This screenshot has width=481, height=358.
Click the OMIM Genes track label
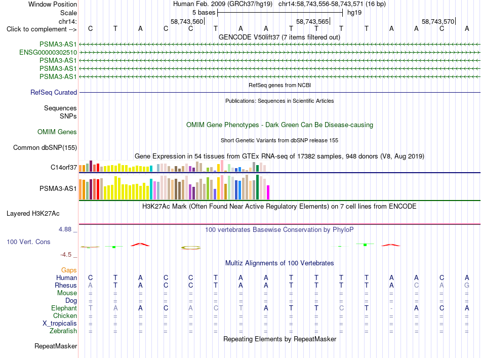click(x=57, y=132)
